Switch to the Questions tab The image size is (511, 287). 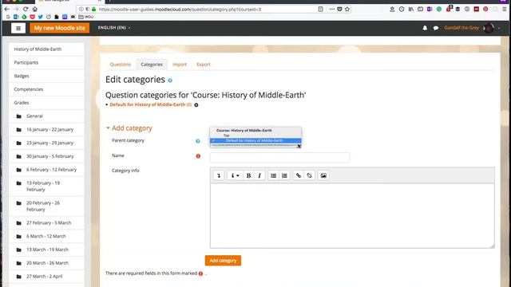[x=121, y=65]
